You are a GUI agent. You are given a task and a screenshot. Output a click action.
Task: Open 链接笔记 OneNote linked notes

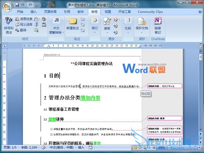[x=158, y=25]
